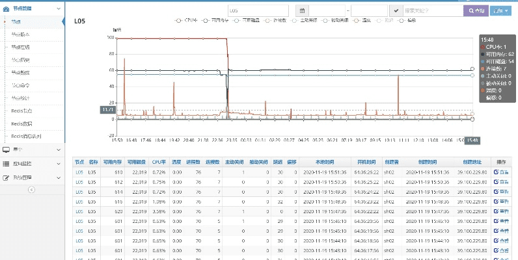Collapse the 节点管理 menu chevron
518x260 pixels.
(x=59, y=8)
